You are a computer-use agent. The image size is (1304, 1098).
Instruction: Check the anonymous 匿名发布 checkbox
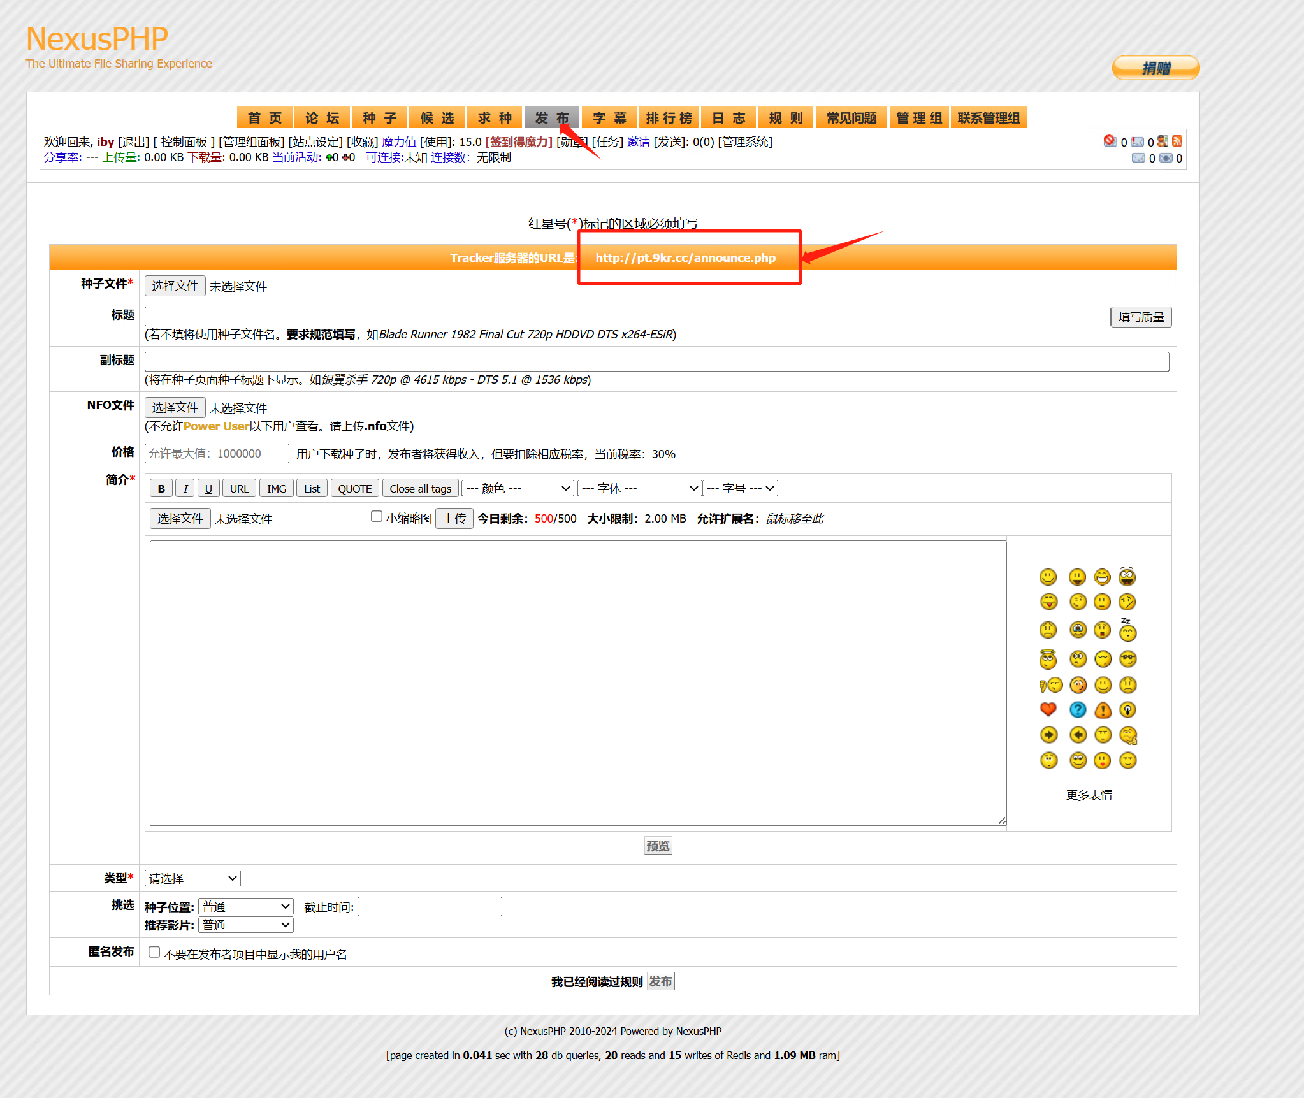point(154,952)
